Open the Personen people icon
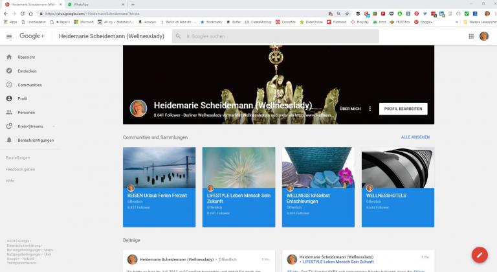The image size is (497, 272). click(9, 112)
